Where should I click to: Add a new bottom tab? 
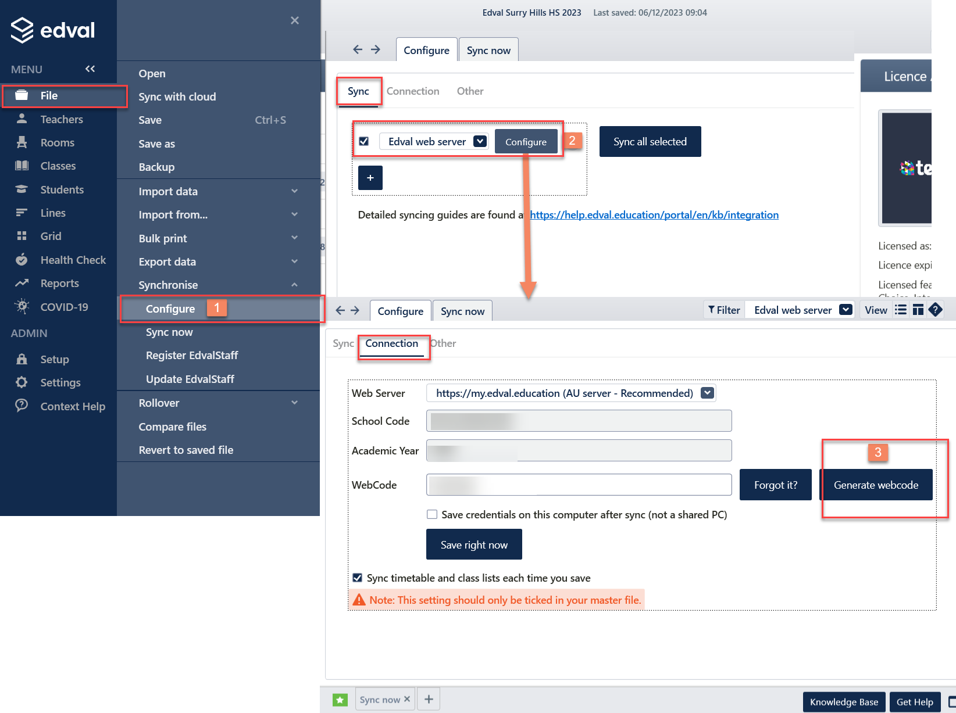(429, 699)
